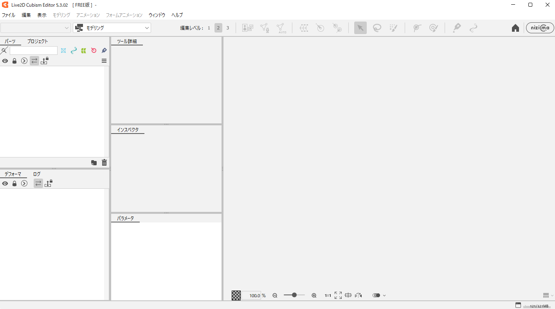Viewport: 555px width, 309px height.
Task: Fit canvas to view with expand icon
Action: point(338,295)
